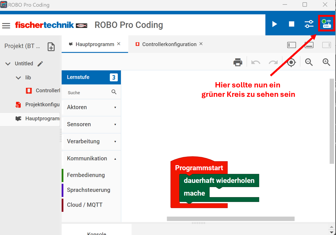Print the workspace
Viewport: 336px width, 235px height.
[x=238, y=62]
